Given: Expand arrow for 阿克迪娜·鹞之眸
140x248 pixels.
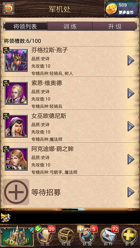Looking at the screenshot, I should point(131,159).
